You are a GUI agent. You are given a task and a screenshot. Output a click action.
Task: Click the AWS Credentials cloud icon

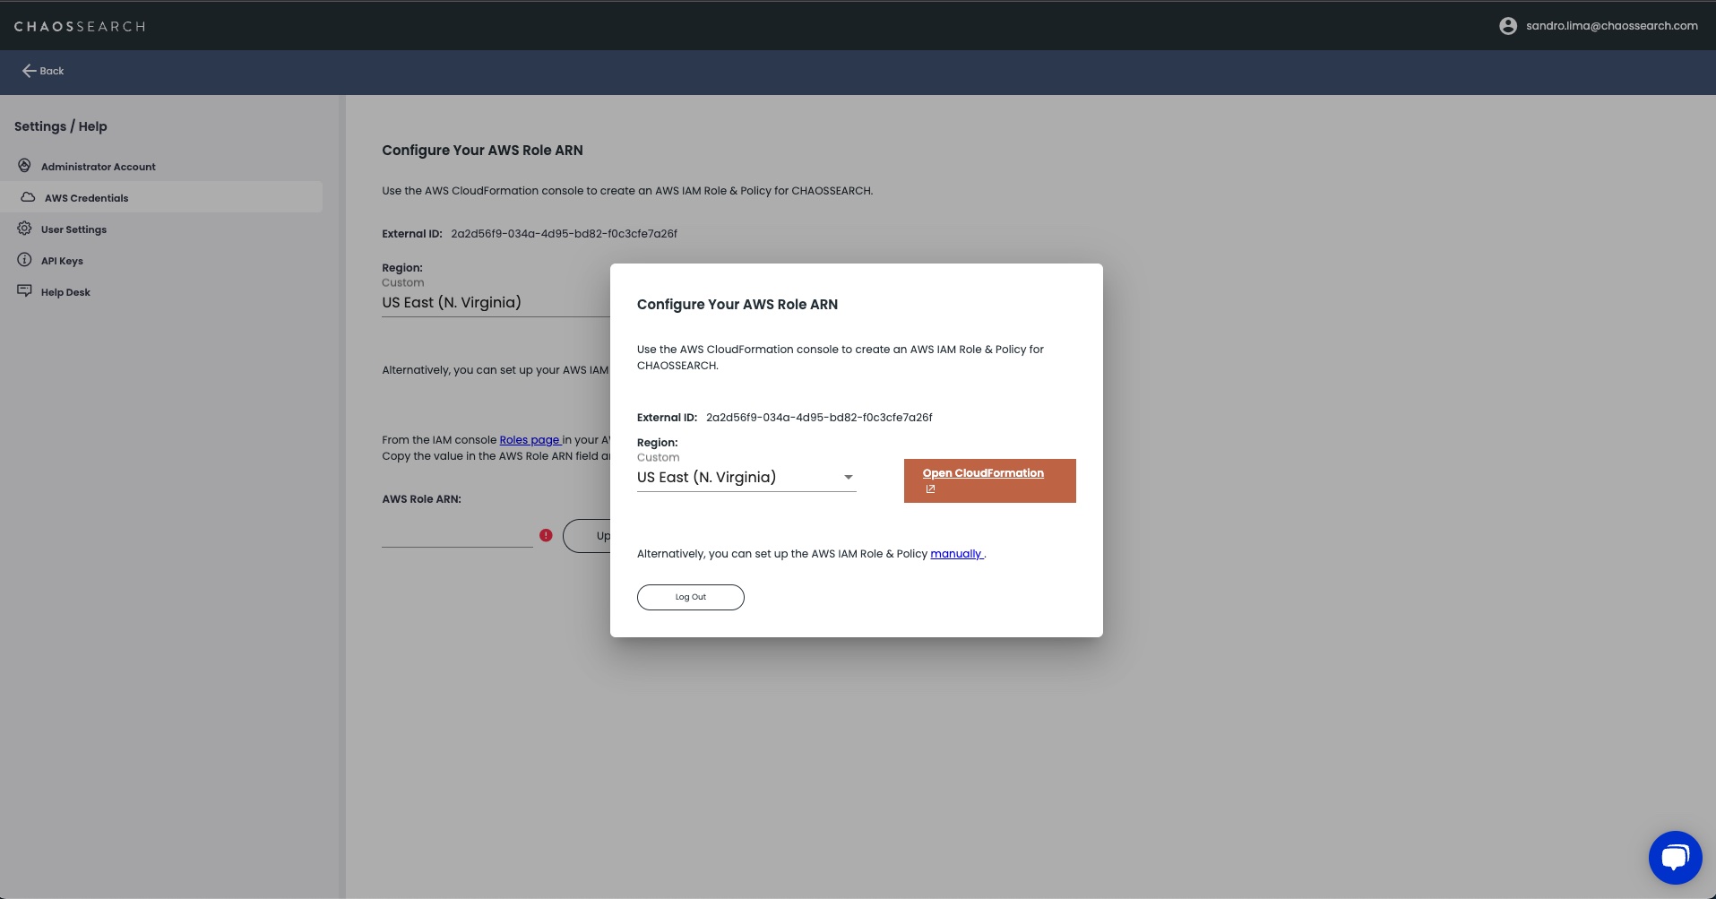click(28, 197)
